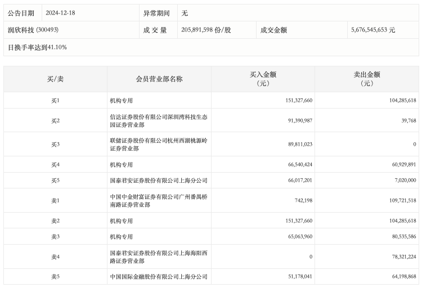Click the 卖4 row label

(55, 257)
